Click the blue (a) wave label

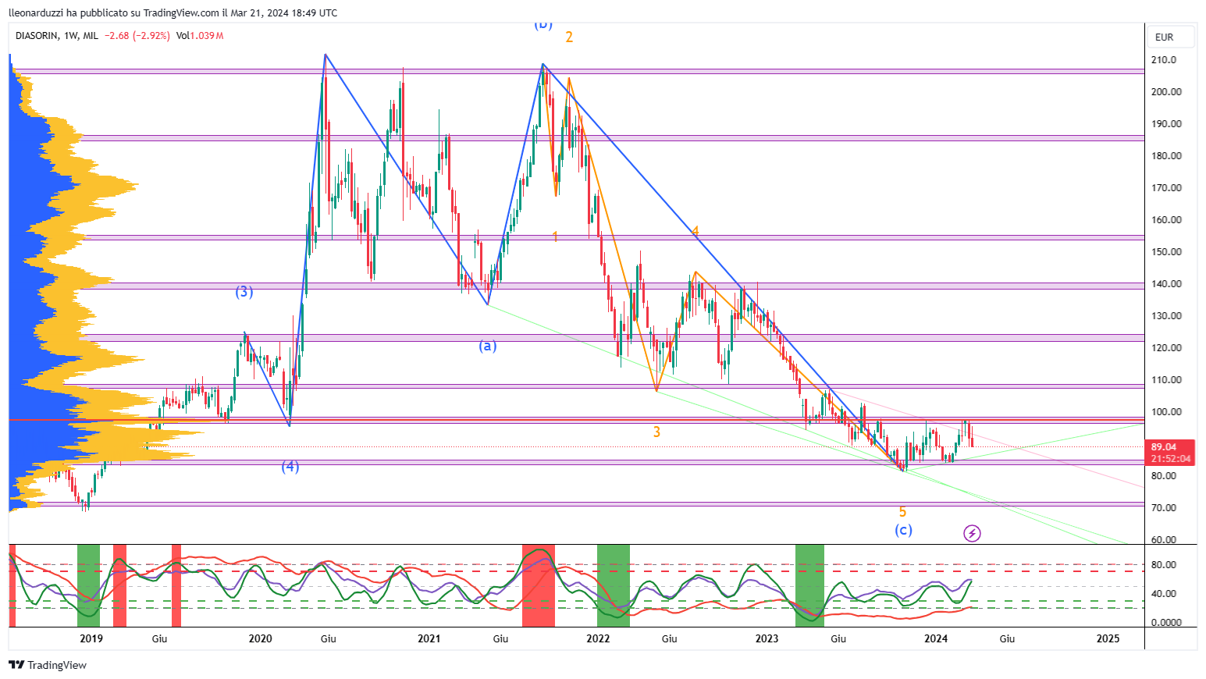[487, 346]
